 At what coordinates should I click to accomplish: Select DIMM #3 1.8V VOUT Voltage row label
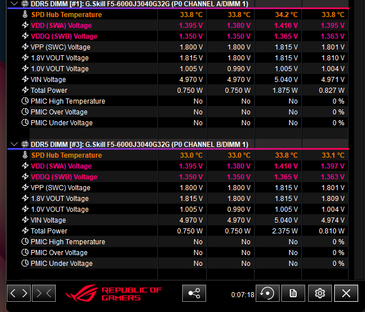pos(60,198)
